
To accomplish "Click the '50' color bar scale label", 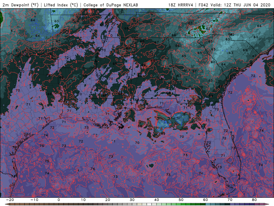I will click(181, 200).
